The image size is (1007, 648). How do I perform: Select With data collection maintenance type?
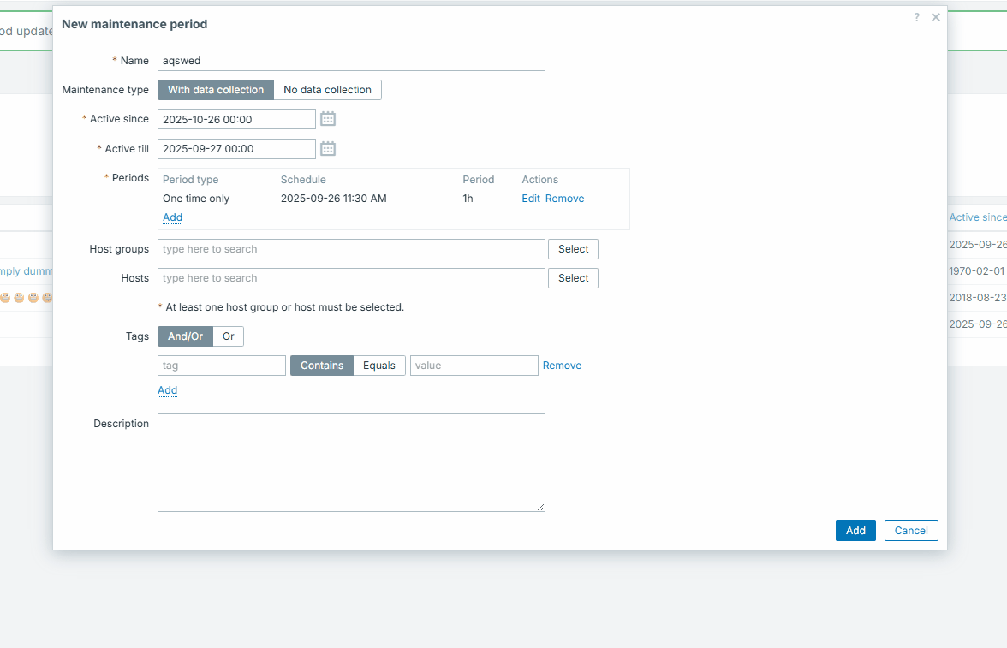click(216, 90)
